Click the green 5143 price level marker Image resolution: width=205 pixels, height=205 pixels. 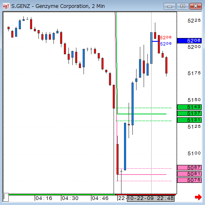(x=189, y=107)
